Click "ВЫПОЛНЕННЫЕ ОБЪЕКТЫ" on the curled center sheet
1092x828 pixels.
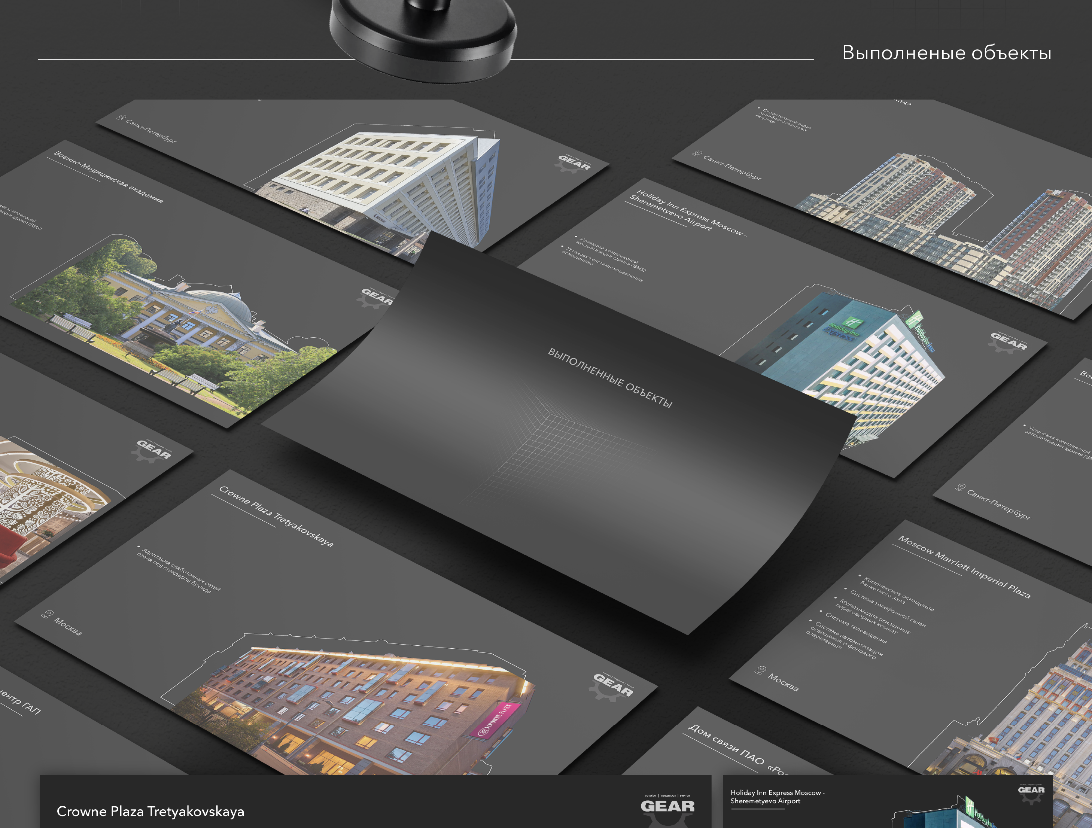(610, 378)
